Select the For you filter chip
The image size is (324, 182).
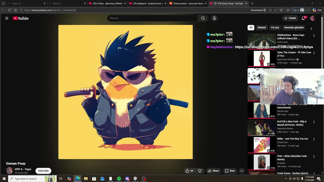(275, 28)
